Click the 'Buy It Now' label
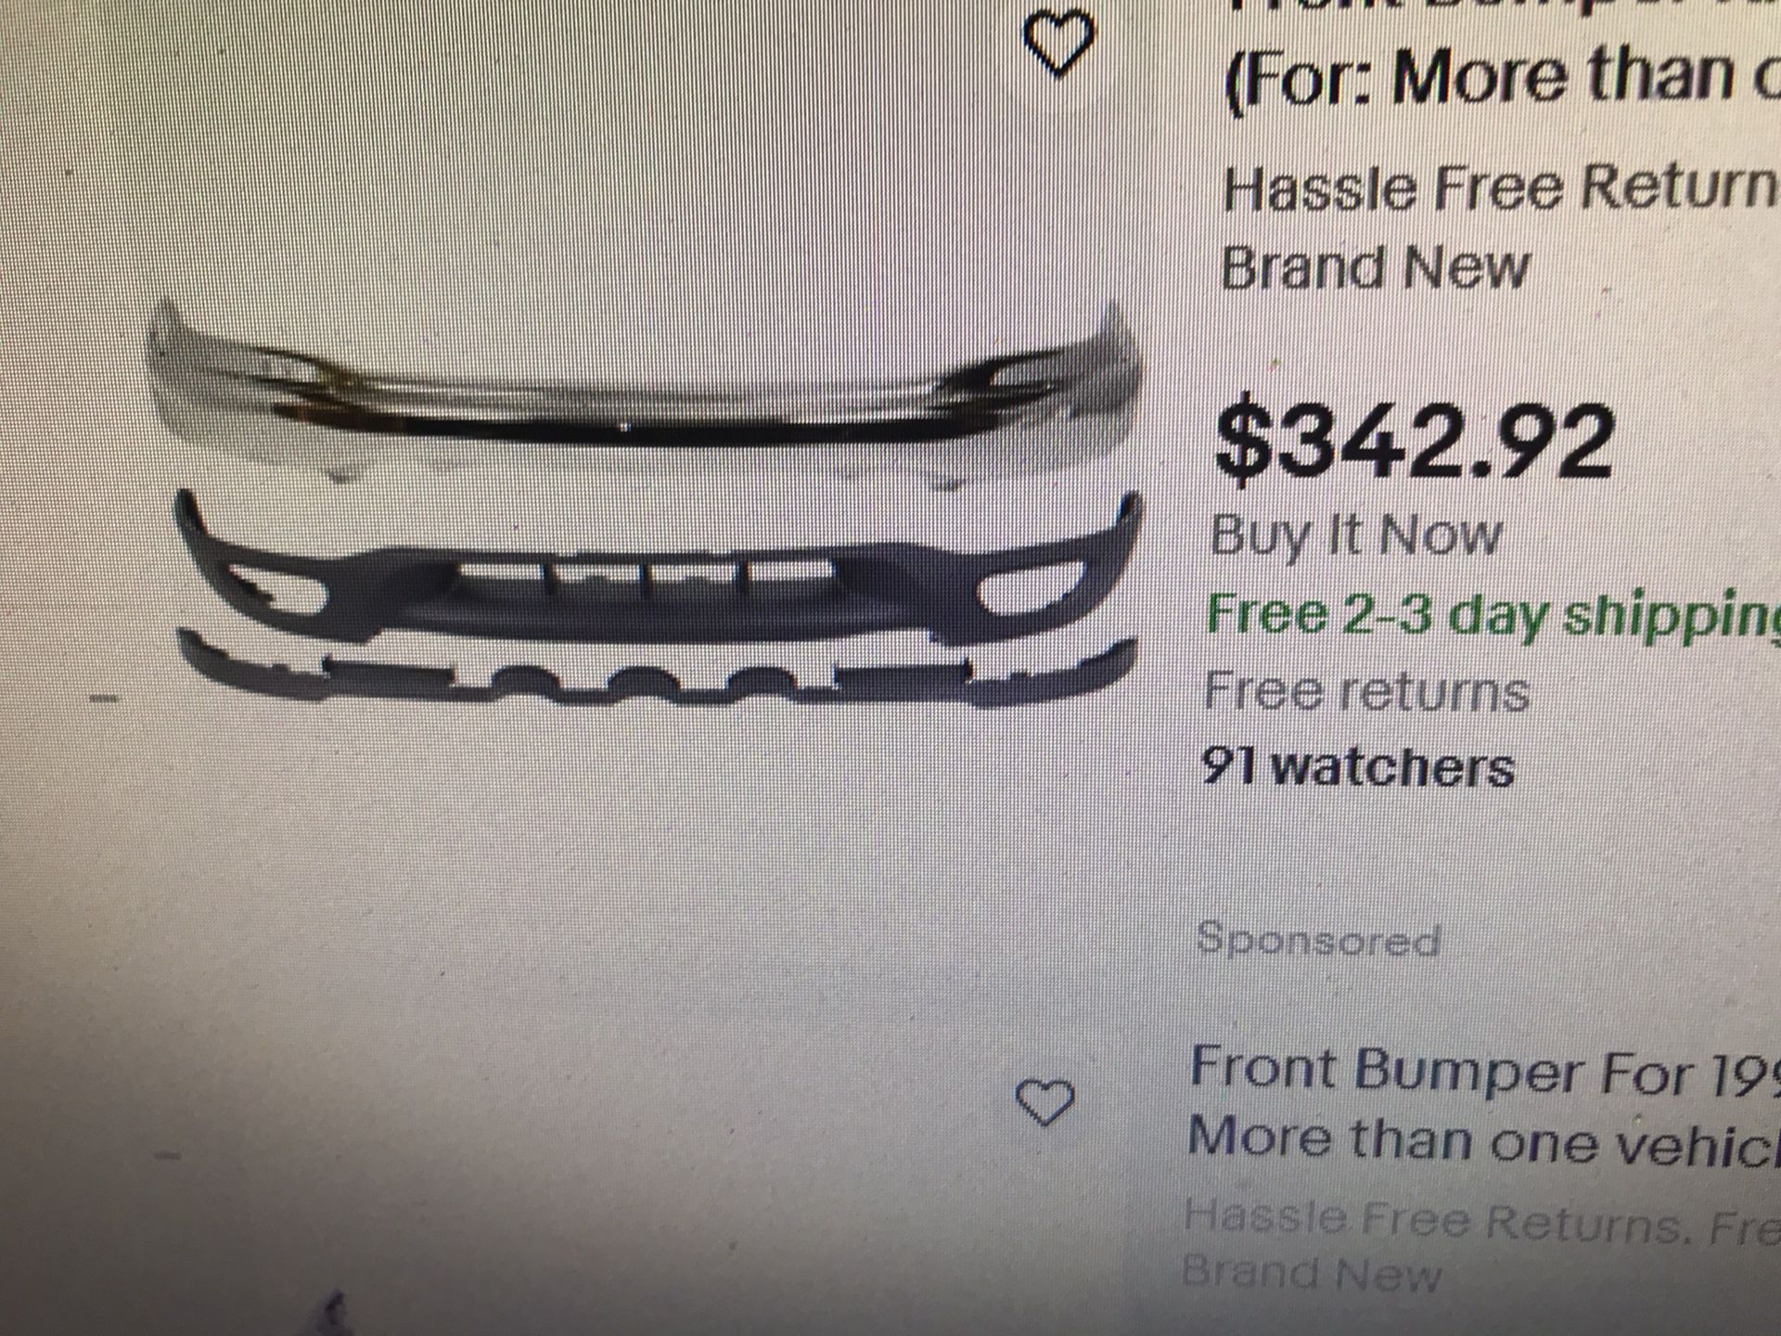Screen dimensions: 1781x1336 (x=1355, y=535)
